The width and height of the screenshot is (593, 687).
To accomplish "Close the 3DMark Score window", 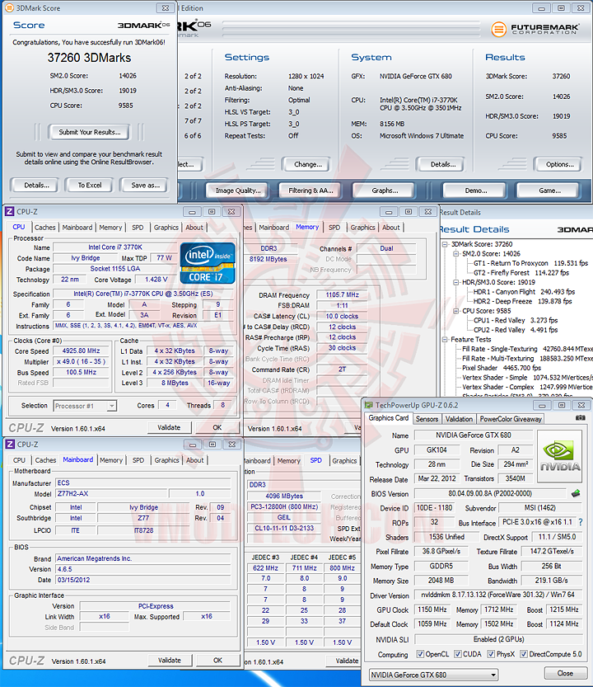I will tap(166, 8).
